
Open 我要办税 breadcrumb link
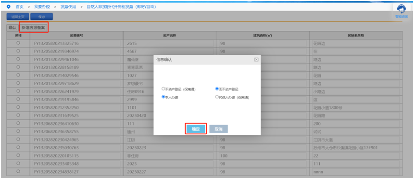42,7
